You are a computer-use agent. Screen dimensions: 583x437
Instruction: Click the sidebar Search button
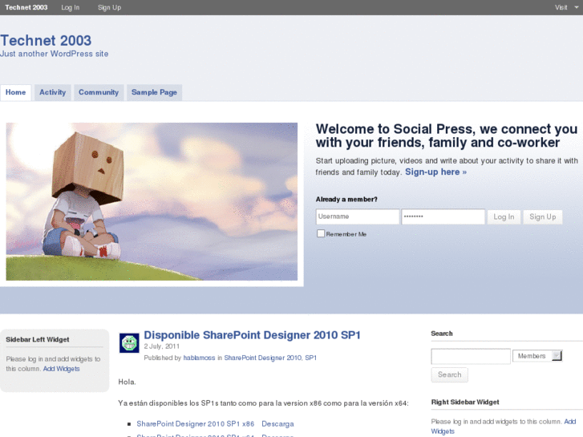[x=450, y=375]
